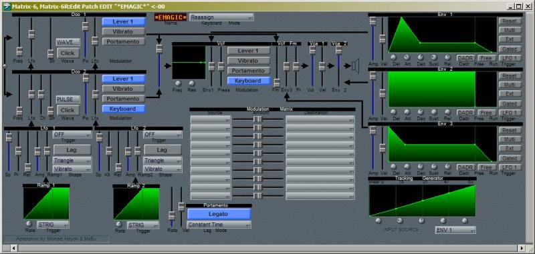Click the Env 1 Reset button
The width and height of the screenshot is (535, 254).
[510, 21]
